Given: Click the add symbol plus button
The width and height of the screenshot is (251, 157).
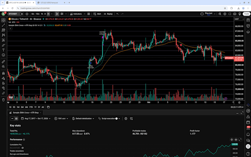Looking at the screenshot, I should coord(27,14).
